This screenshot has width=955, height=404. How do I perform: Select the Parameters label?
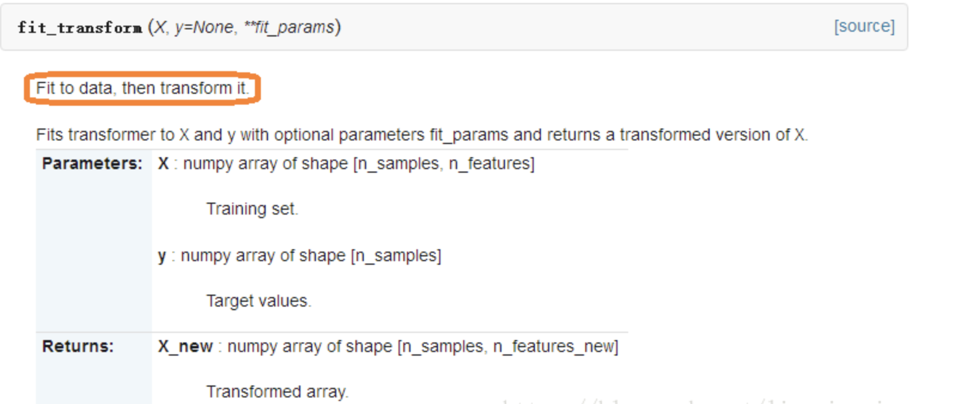[x=92, y=164]
